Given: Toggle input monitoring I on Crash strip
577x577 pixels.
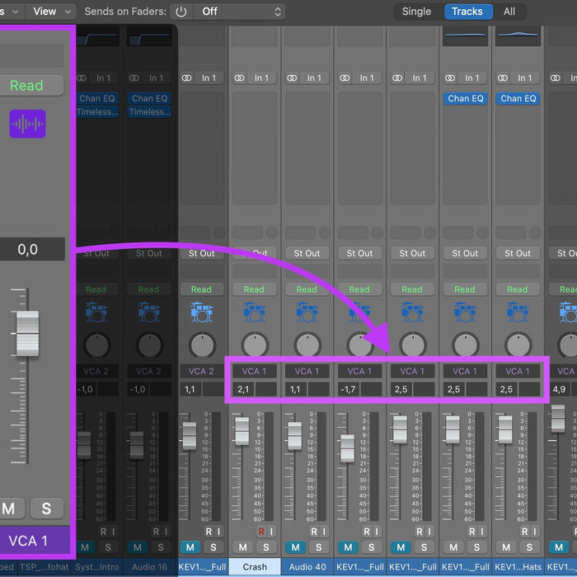Looking at the screenshot, I should pos(271,532).
